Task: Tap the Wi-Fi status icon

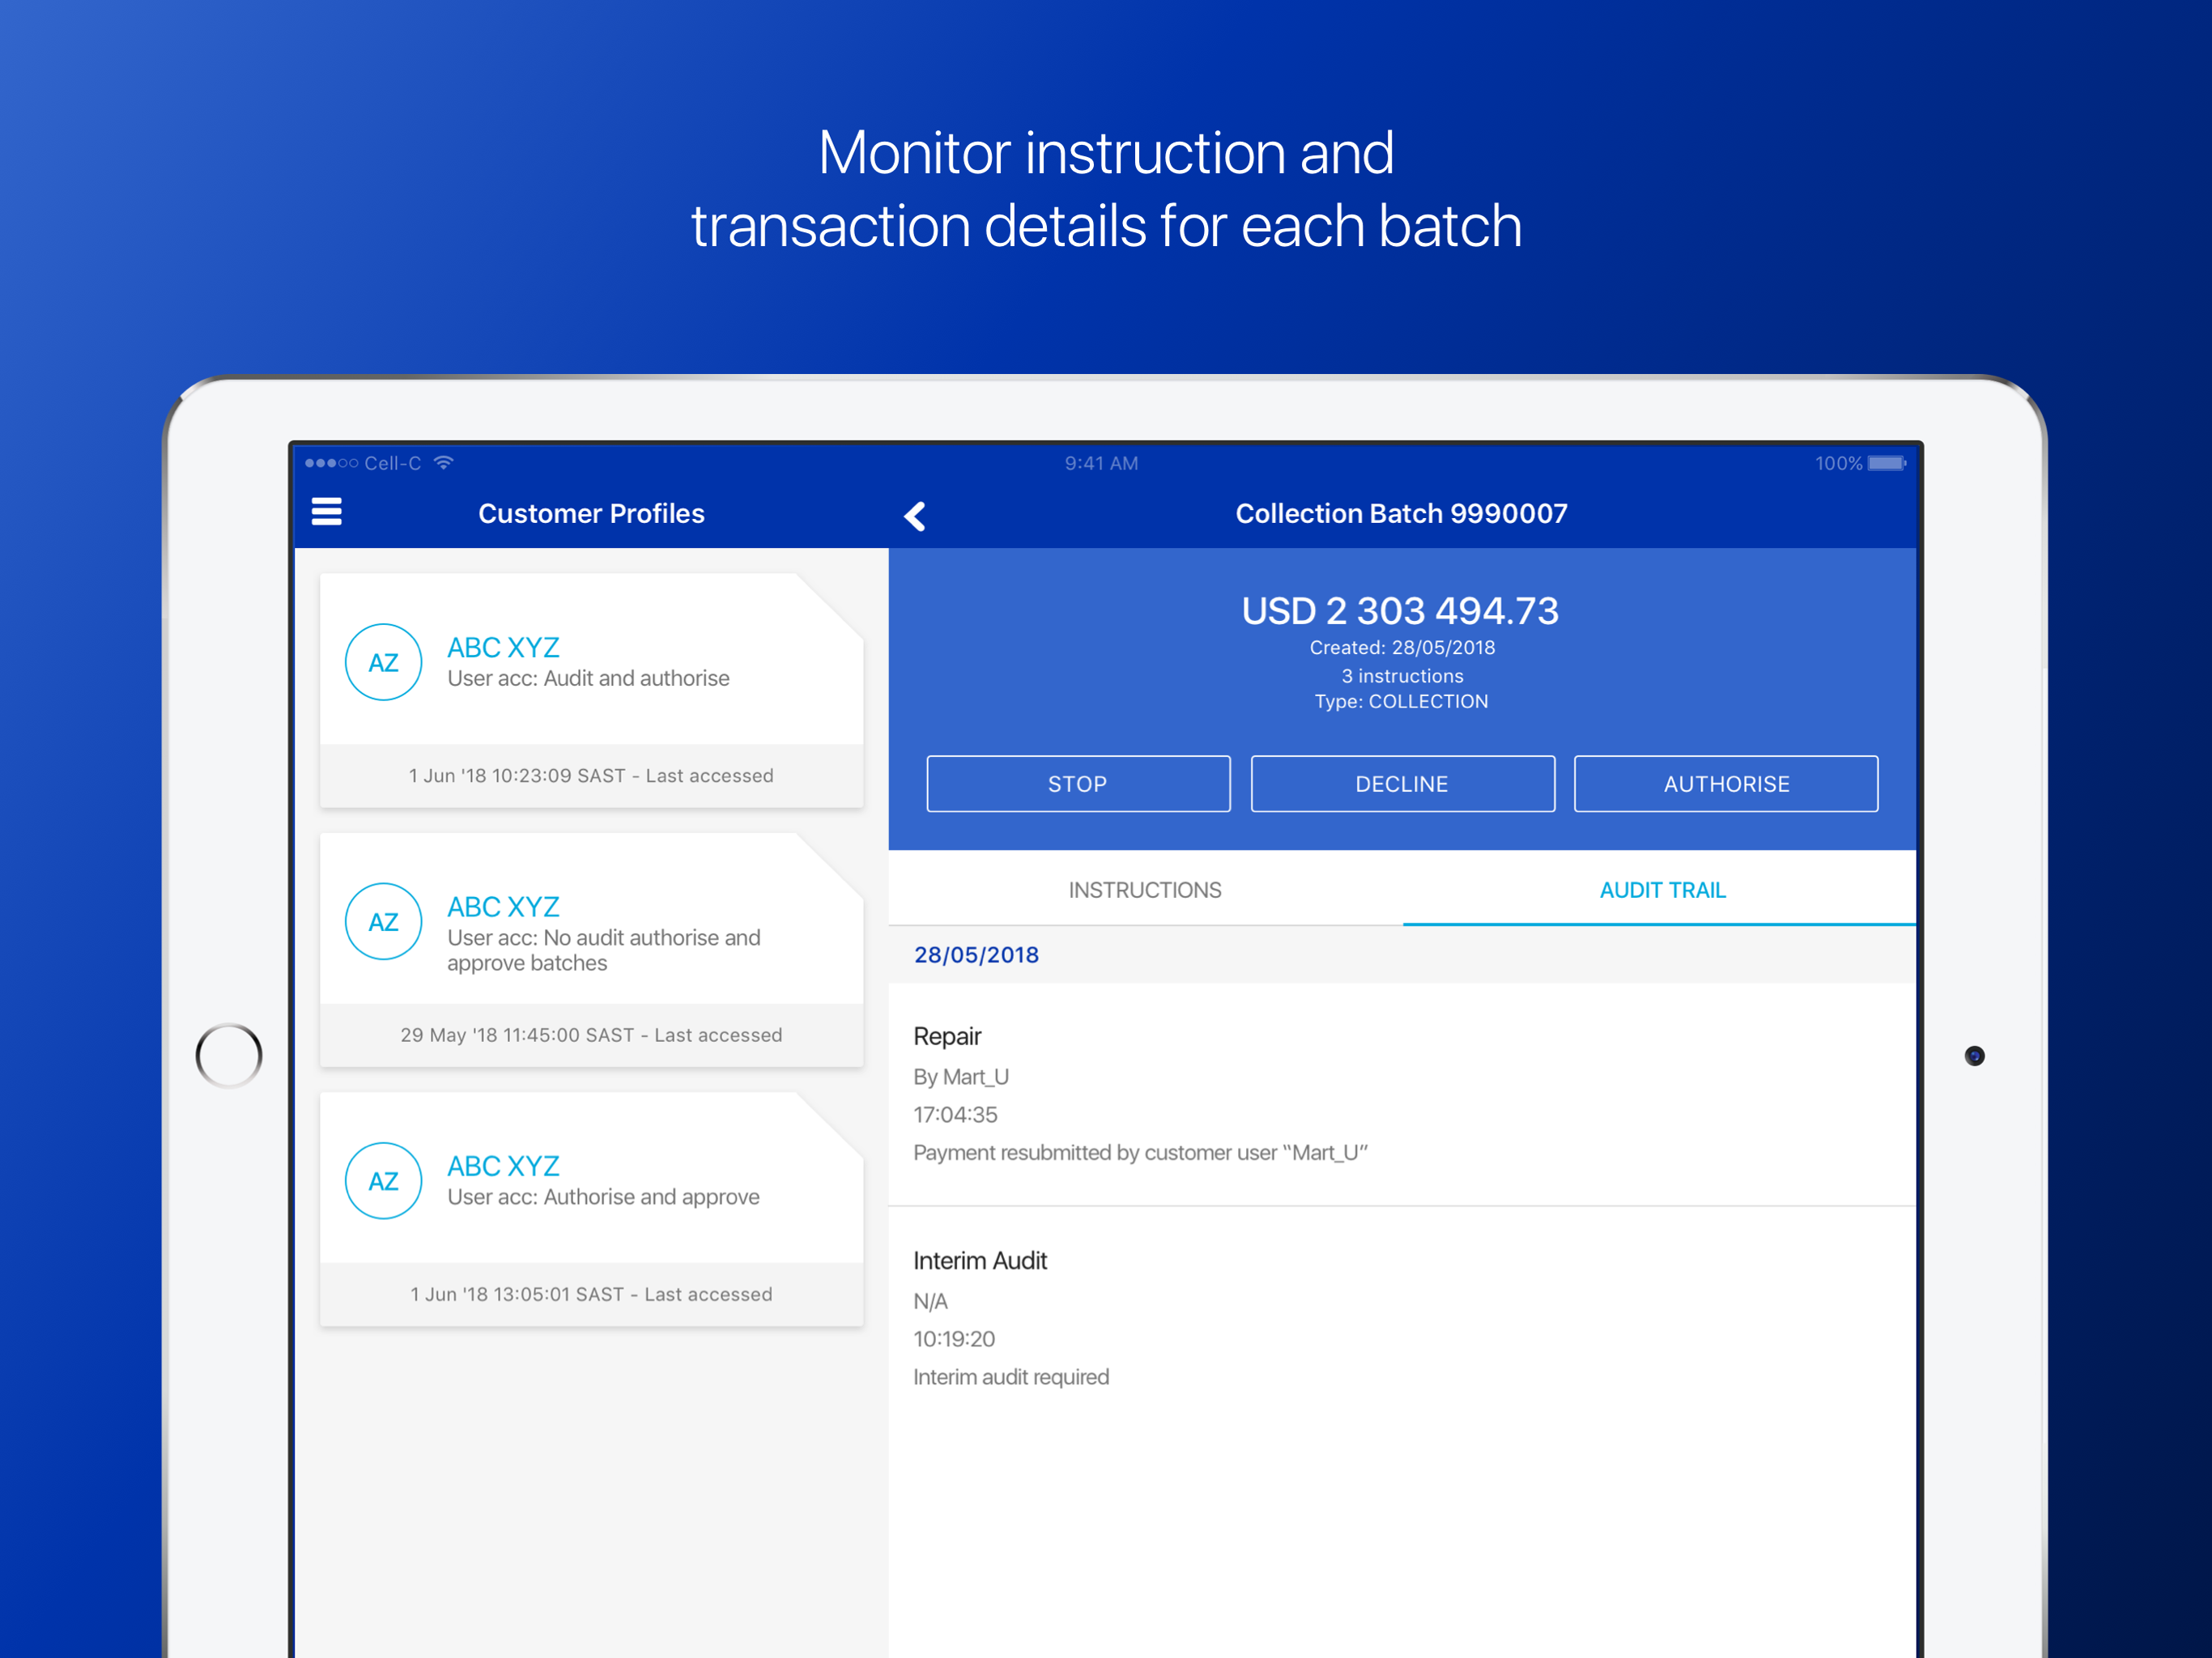Action: pos(444,462)
